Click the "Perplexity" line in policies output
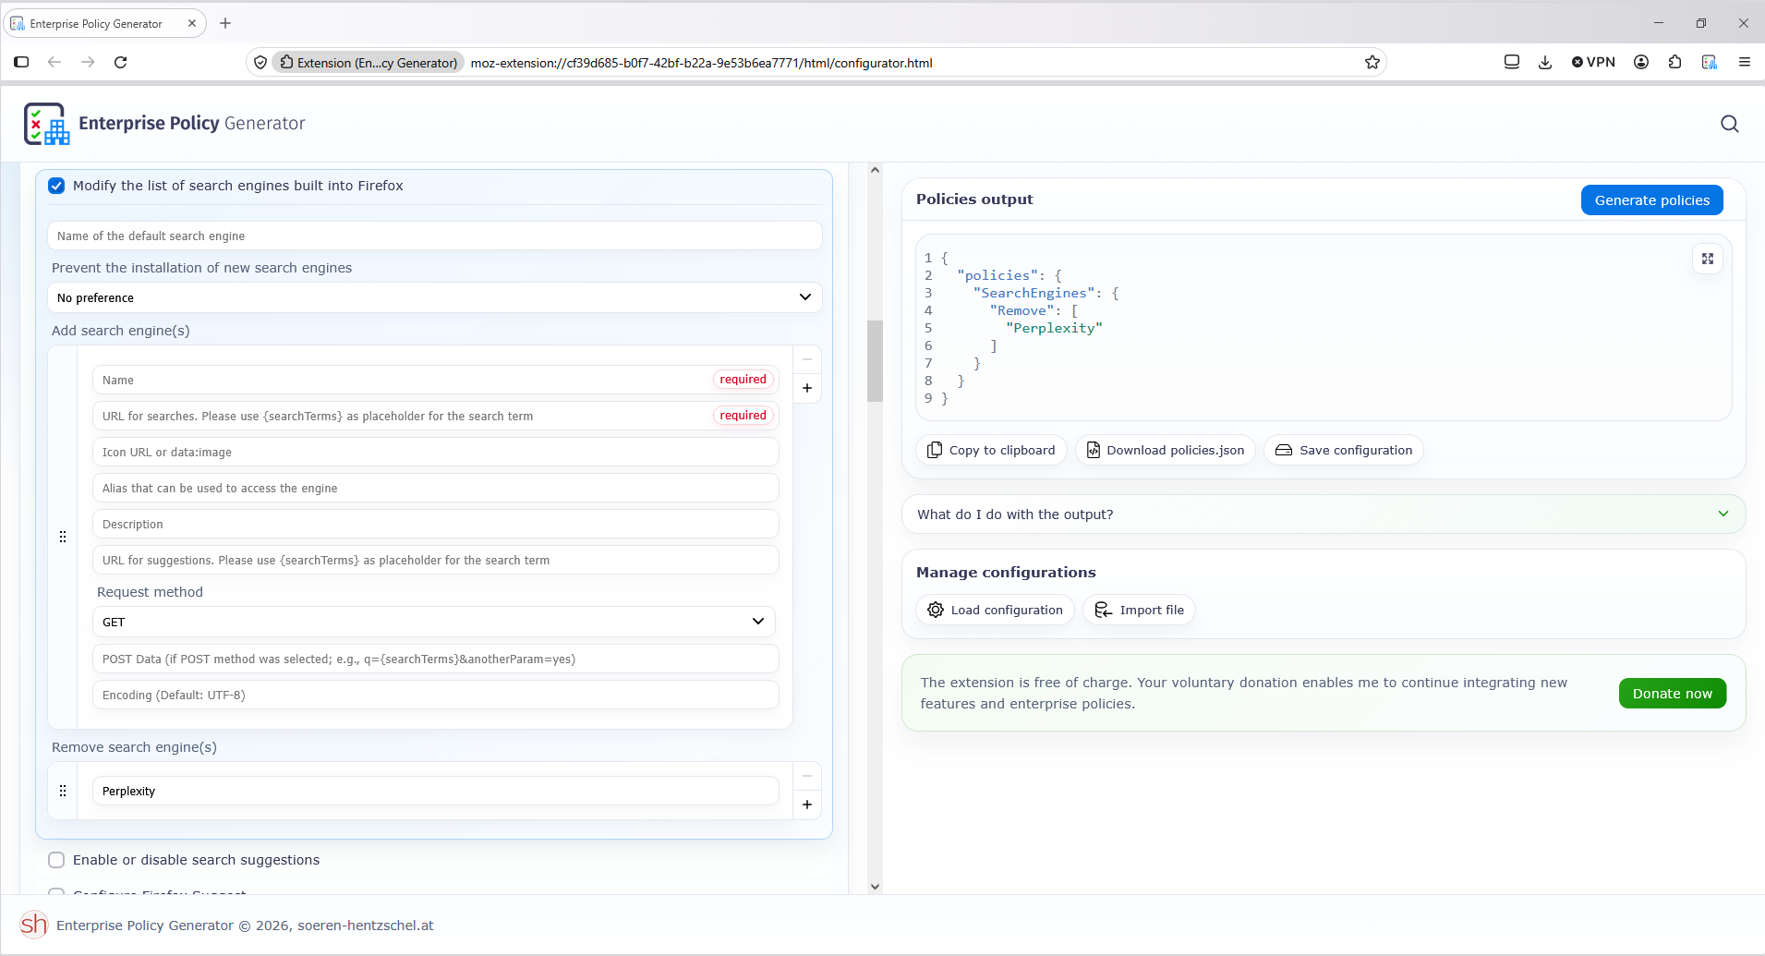The image size is (1765, 956). [x=1054, y=328]
